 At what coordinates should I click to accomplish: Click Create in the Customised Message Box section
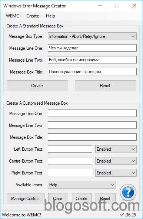point(82,199)
